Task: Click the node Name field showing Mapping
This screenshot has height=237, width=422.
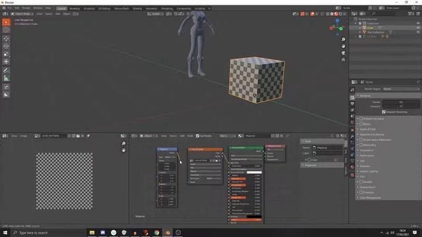Action: point(328,147)
